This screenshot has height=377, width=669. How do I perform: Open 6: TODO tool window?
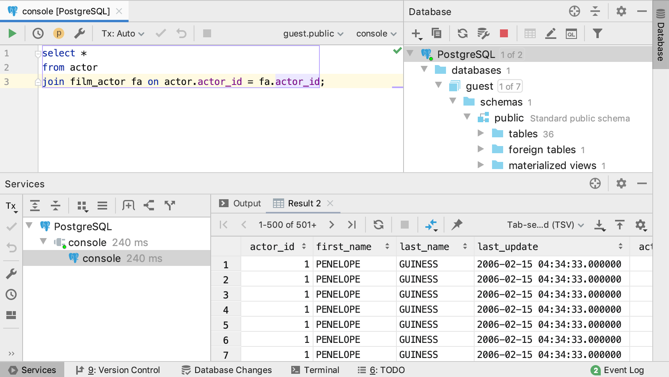pyautogui.click(x=381, y=370)
